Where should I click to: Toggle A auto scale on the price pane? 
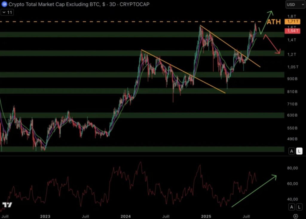(x=291, y=151)
